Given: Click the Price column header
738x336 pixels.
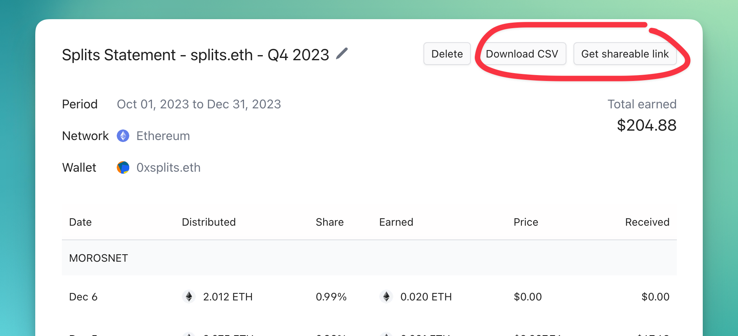Looking at the screenshot, I should tap(526, 222).
